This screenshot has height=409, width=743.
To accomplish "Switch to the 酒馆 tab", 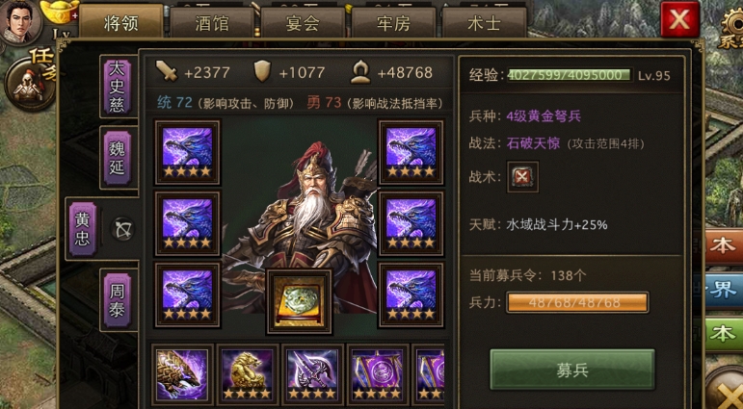I will click(212, 23).
